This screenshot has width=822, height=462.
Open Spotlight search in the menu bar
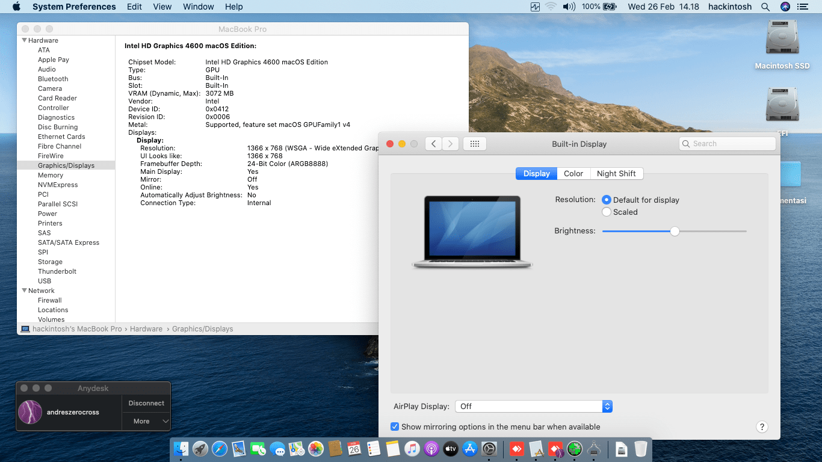(x=765, y=7)
